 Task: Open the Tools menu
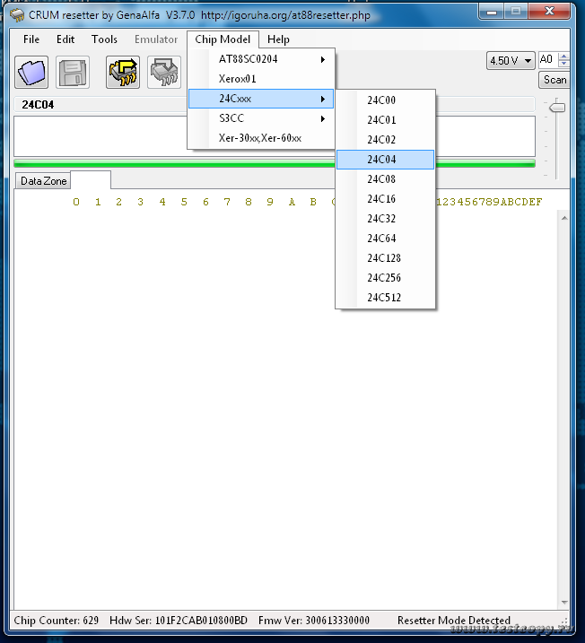coord(104,39)
